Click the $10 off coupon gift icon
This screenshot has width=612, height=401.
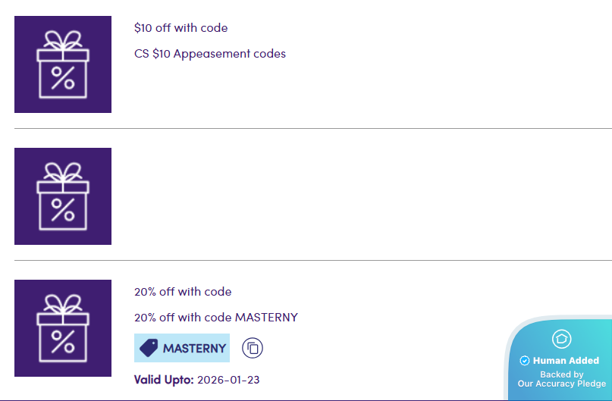[x=63, y=64]
